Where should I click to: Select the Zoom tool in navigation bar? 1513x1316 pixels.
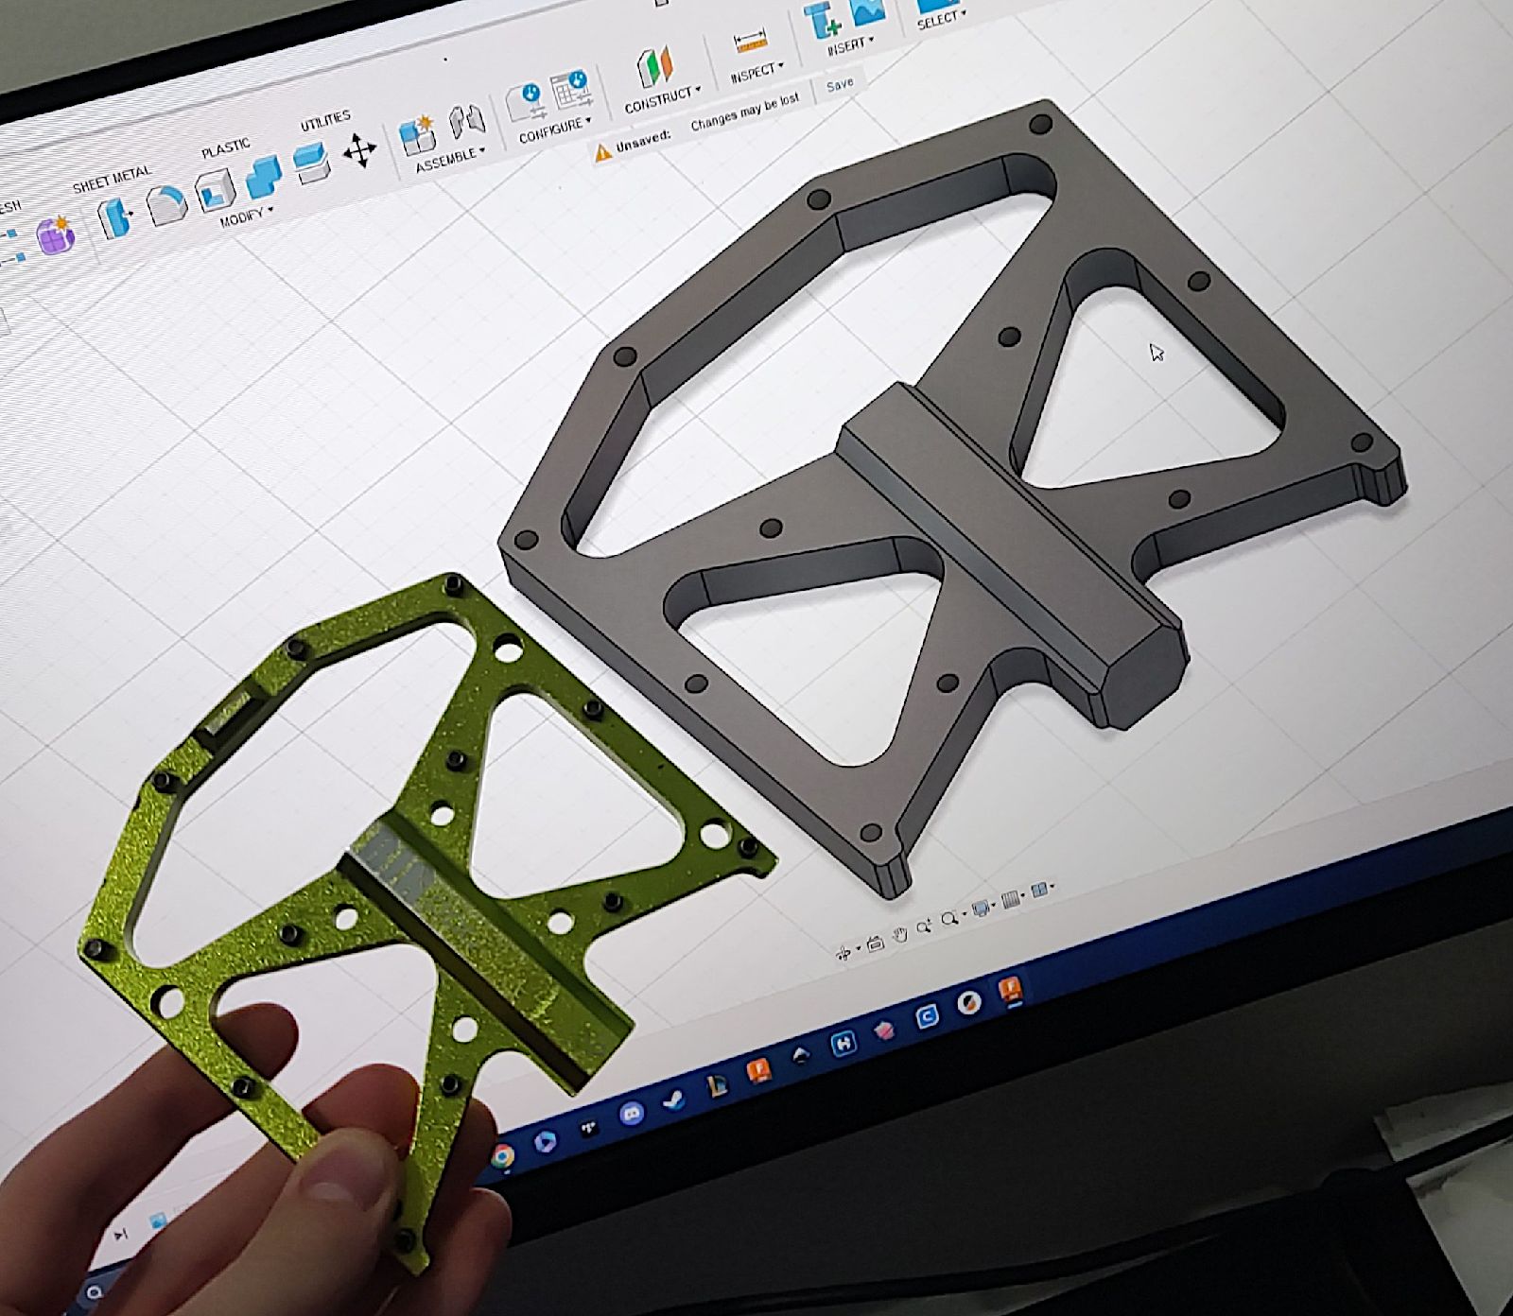pyautogui.click(x=925, y=927)
